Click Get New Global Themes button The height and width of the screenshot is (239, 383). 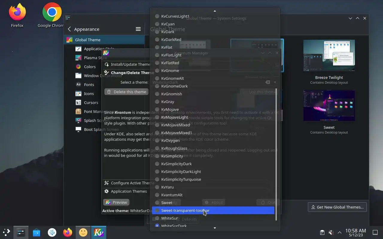tap(337, 207)
